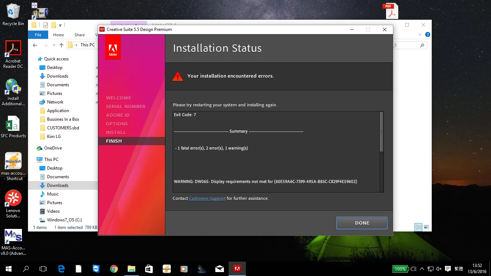491x276 pixels.
Task: Open Explorer Help question mark icon
Action: [x=427, y=35]
